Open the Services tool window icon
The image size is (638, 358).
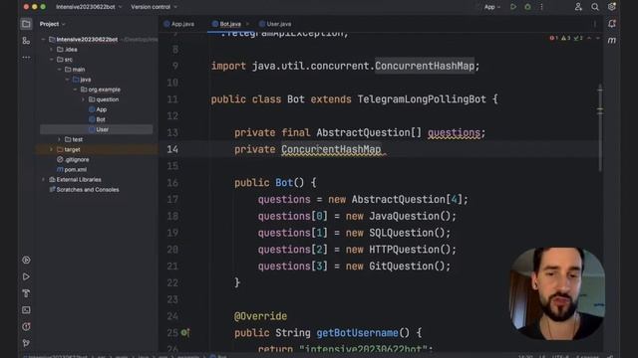click(x=26, y=261)
